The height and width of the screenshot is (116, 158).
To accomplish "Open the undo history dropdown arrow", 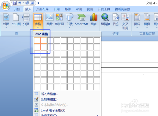I will click(x=23, y=3).
